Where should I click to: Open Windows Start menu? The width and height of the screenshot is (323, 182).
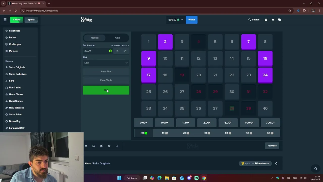pyautogui.click(x=119, y=178)
